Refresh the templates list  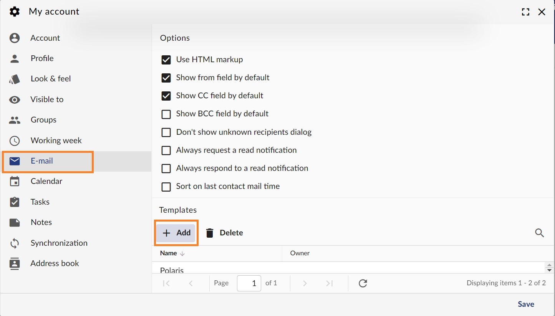[x=363, y=283]
